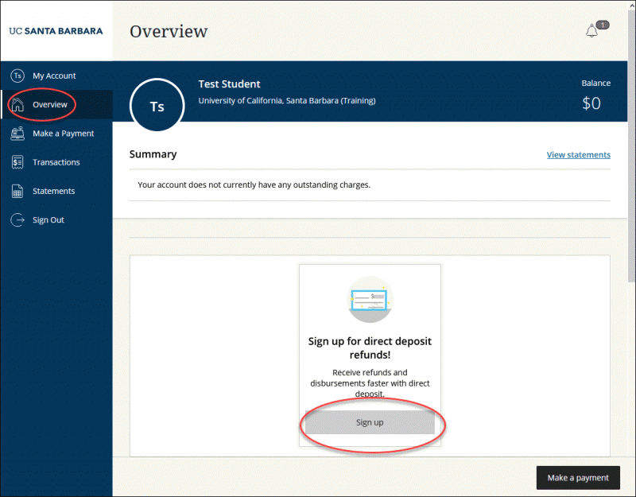
Task: Go to Make a Payment sidebar label
Action: point(63,134)
